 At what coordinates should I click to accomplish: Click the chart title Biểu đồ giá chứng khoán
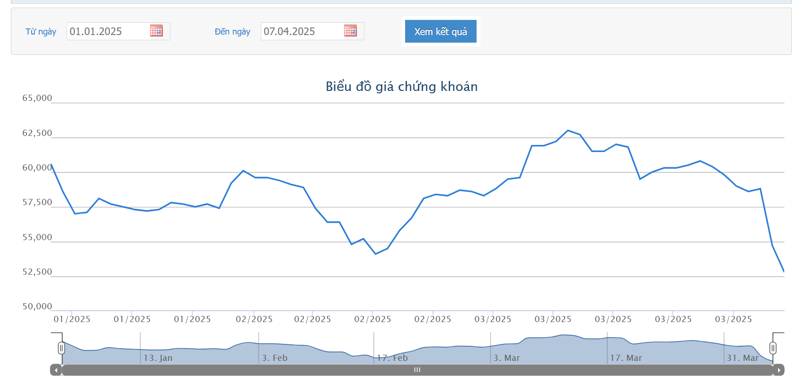[401, 86]
